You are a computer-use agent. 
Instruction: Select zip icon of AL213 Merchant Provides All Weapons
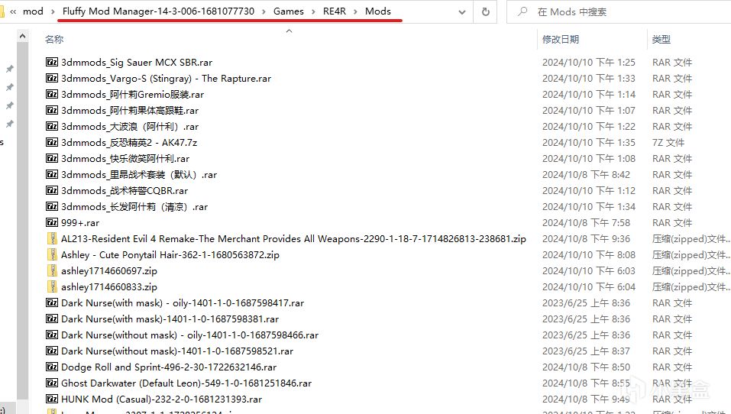pos(53,238)
